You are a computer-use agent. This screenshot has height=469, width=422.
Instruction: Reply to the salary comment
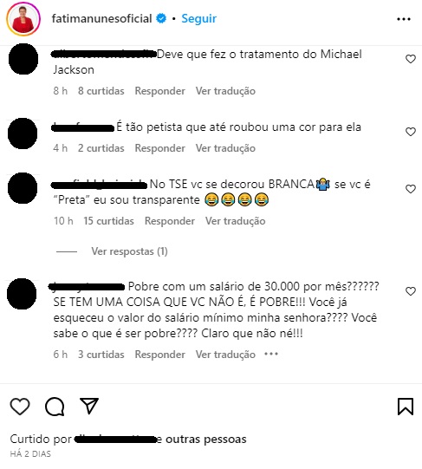(x=160, y=355)
